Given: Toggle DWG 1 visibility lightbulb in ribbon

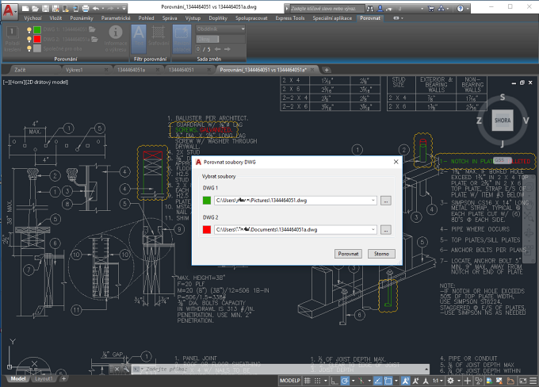Looking at the screenshot, I should (x=29, y=30).
